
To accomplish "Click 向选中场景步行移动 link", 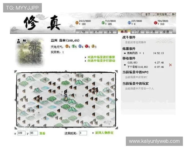I will pyautogui.click(x=101, y=61).
